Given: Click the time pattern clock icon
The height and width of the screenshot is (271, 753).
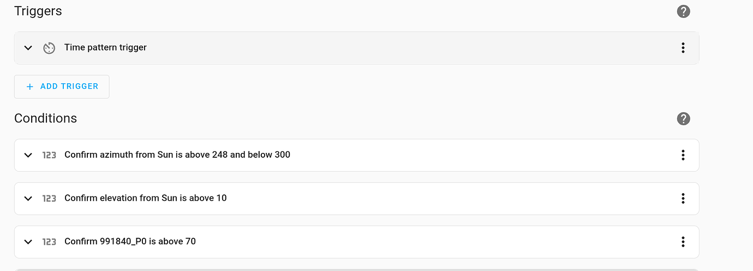Looking at the screenshot, I should [49, 48].
